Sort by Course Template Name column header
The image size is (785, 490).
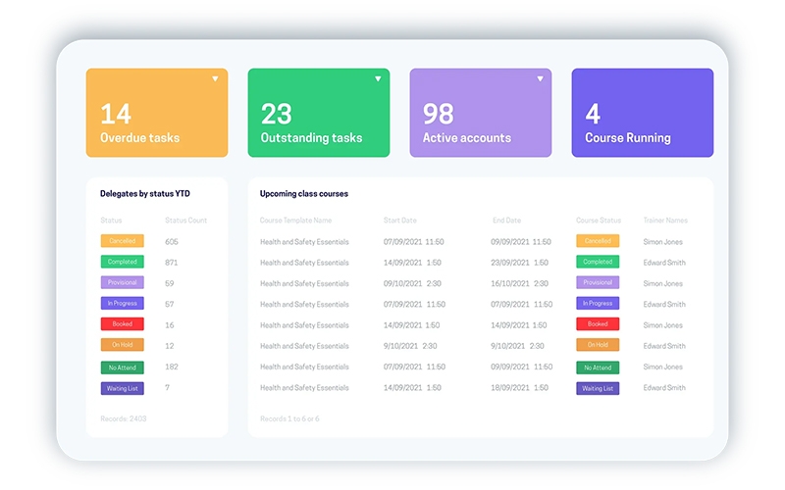point(295,220)
